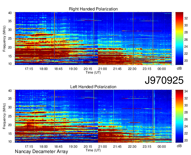The image size is (191, 155).
Task: Click 20 MHz tick on top frequency axis
Action: pyautogui.click(x=10, y=47)
